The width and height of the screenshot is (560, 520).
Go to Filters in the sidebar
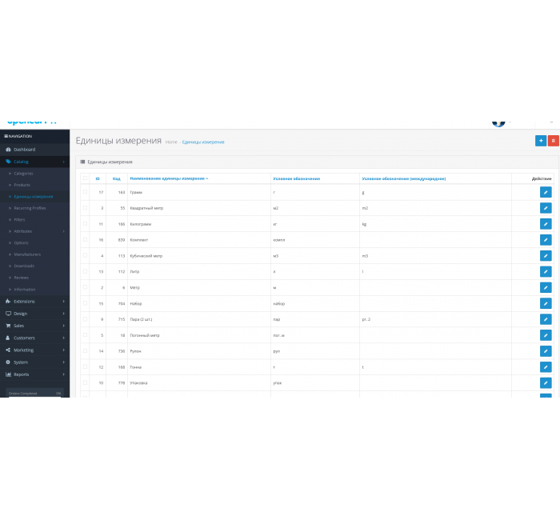point(20,220)
